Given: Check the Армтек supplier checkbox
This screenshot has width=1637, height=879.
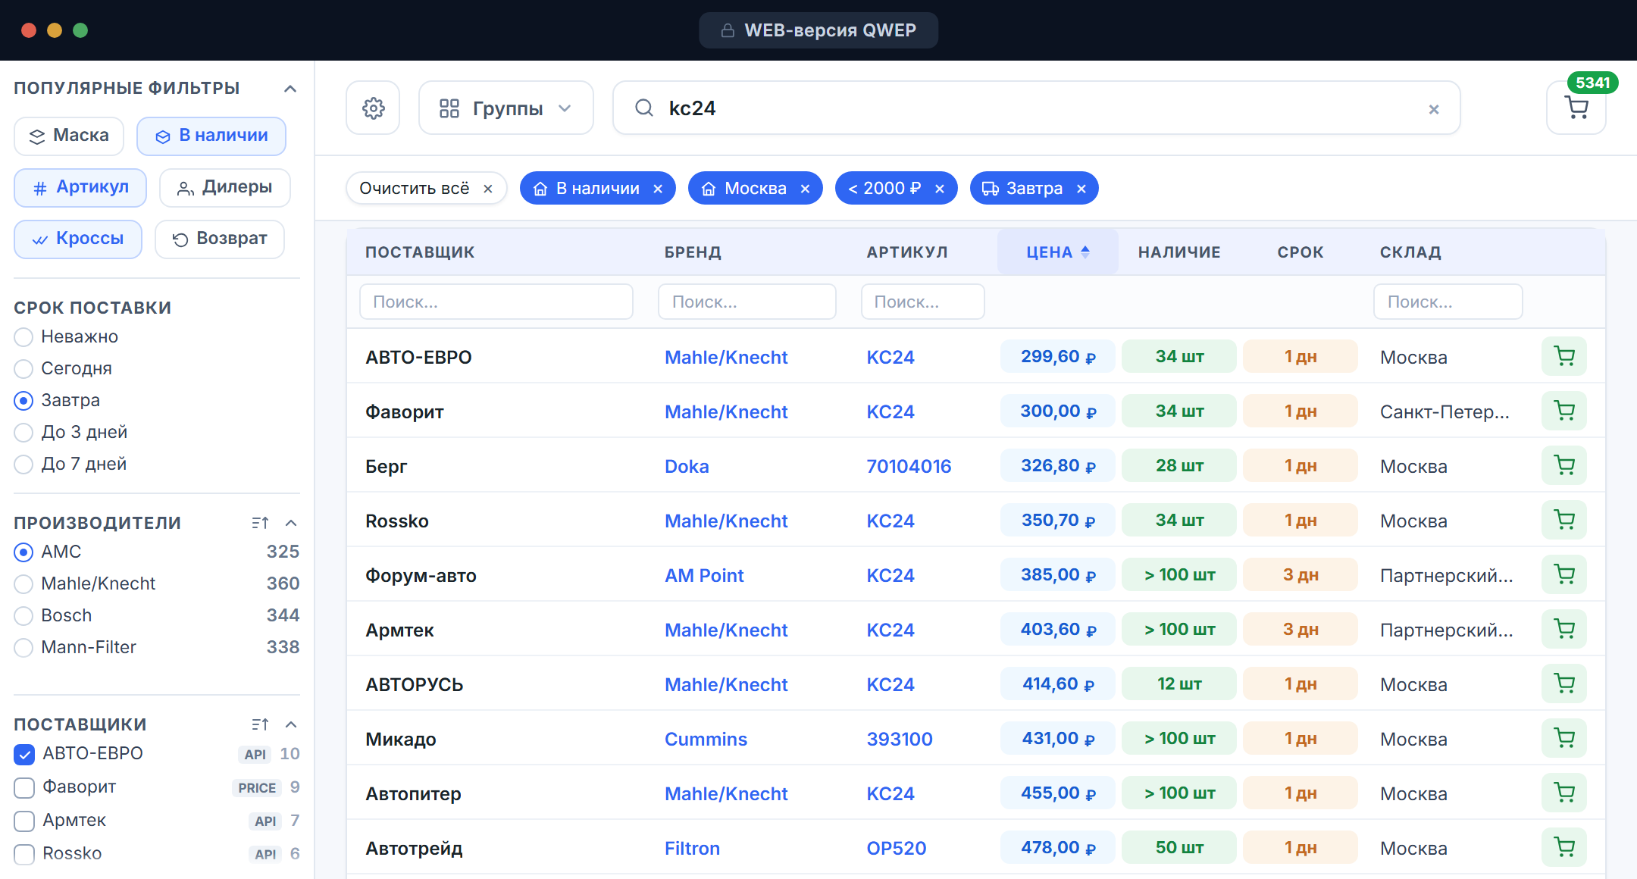Looking at the screenshot, I should point(24,821).
